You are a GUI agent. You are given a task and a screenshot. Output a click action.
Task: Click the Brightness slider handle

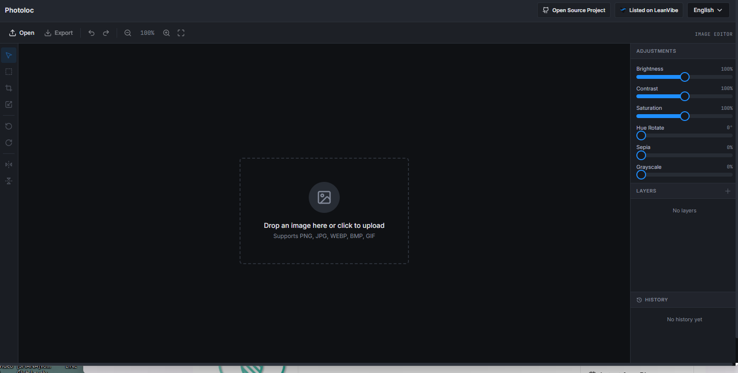684,77
